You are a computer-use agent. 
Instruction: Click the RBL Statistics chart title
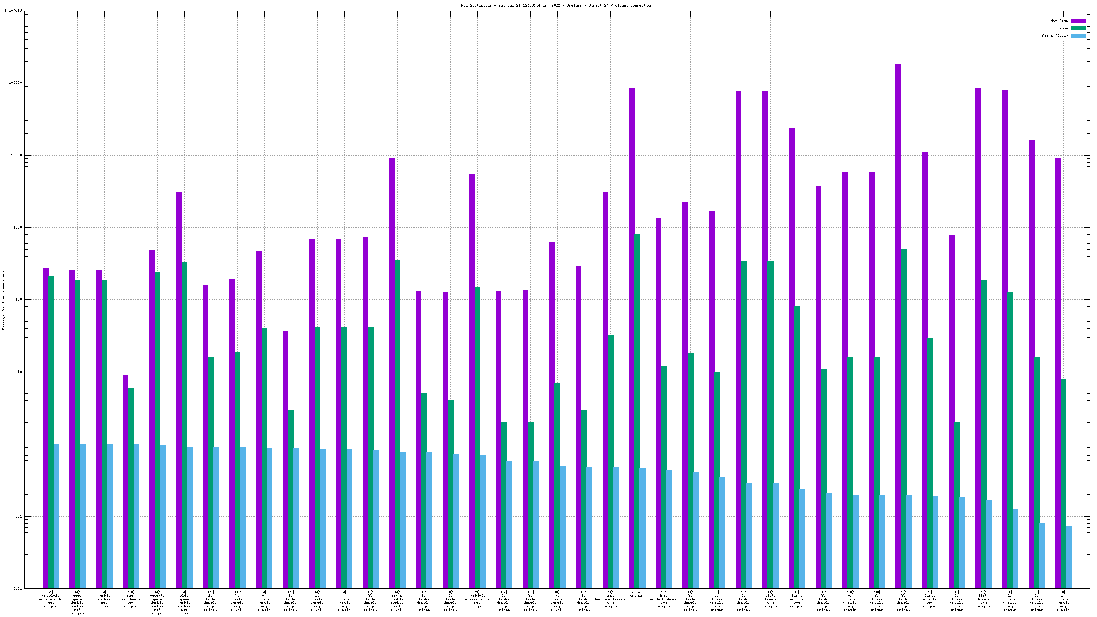click(556, 5)
